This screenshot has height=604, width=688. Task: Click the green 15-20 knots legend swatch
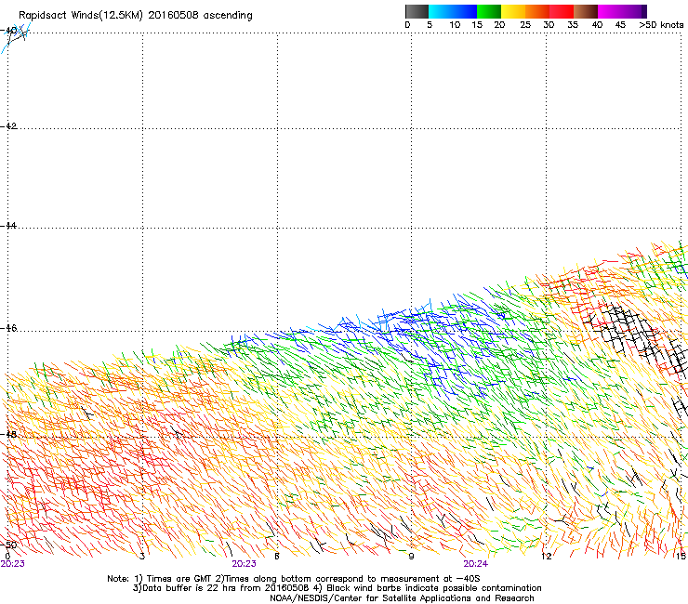(489, 11)
